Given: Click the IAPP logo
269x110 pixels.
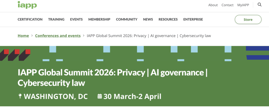Looking at the screenshot, I should 27,5.
